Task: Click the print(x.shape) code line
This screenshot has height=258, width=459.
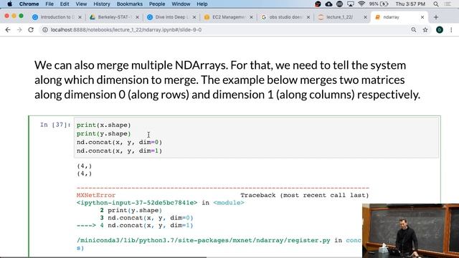Action: pos(103,125)
